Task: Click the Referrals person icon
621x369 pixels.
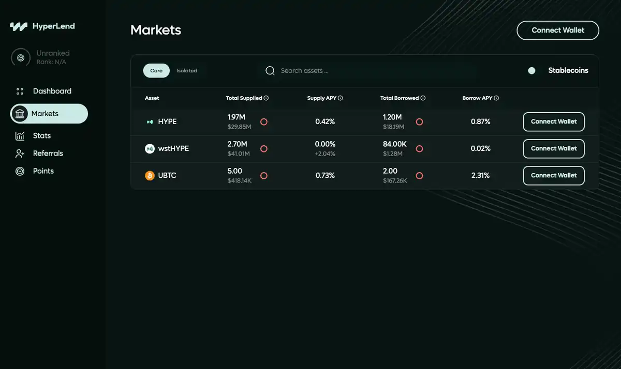Action: [20, 153]
